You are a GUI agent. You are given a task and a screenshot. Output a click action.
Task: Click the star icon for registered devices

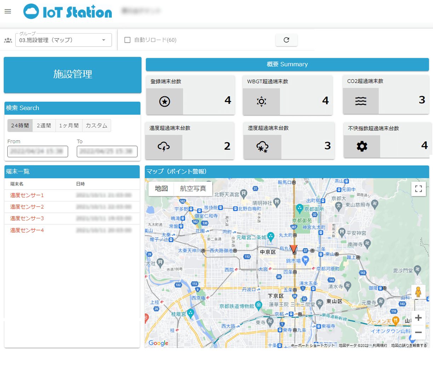tap(164, 101)
